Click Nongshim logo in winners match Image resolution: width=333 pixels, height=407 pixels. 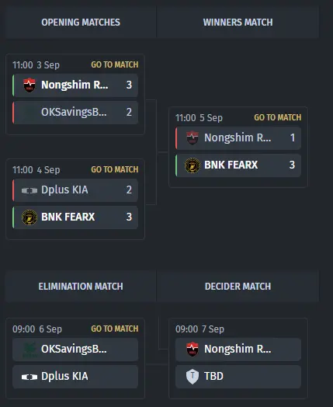point(193,137)
